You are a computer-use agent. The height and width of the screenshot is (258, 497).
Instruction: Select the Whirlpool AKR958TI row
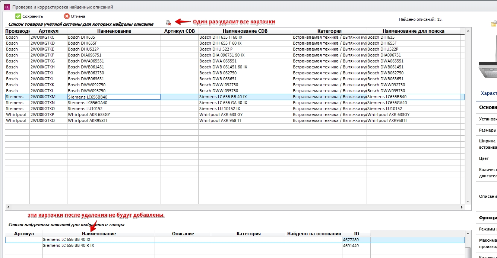[x=235, y=120]
